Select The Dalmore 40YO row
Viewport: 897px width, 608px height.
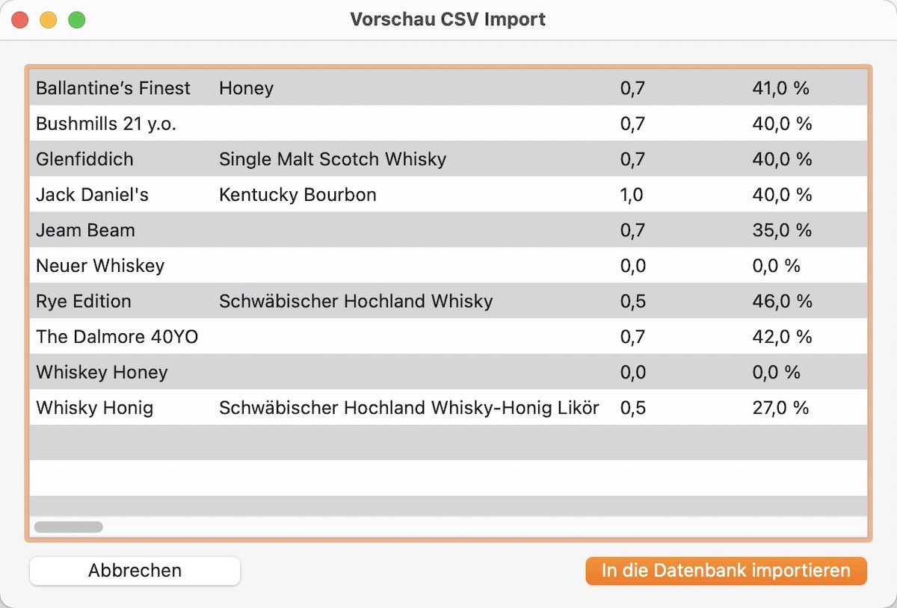click(x=449, y=336)
